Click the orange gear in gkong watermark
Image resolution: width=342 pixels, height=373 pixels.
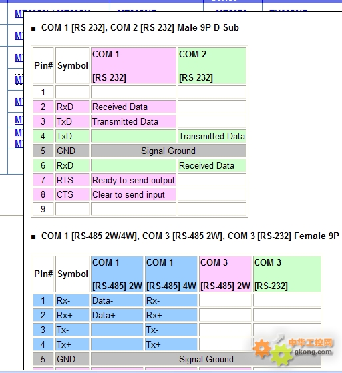tap(261, 348)
